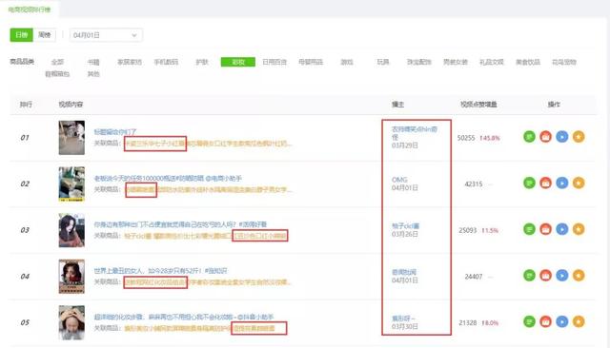Filter by category 礼品文娱

pos(492,62)
